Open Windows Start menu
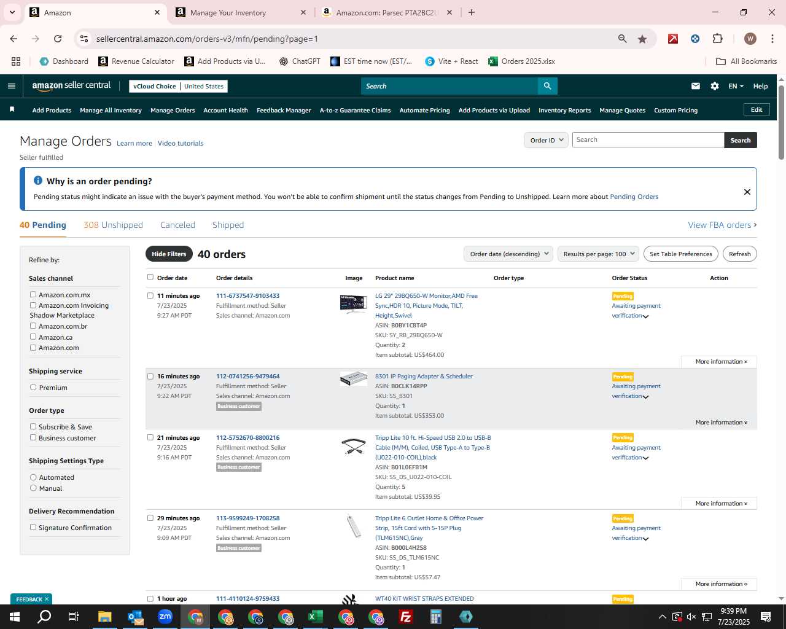786x629 pixels. (15, 617)
